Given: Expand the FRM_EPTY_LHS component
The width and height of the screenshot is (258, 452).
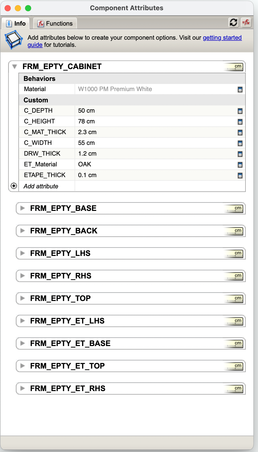Looking at the screenshot, I should click(x=23, y=253).
